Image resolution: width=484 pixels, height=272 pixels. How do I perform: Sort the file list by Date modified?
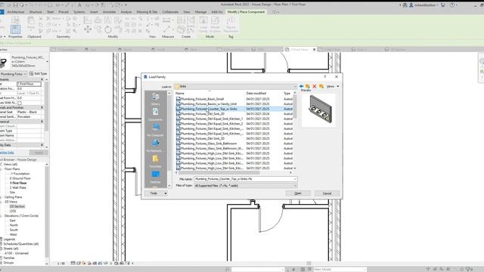coord(256,93)
